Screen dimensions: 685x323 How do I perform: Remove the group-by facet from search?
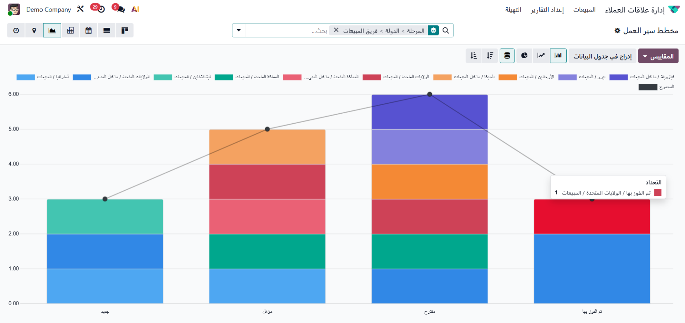pos(336,30)
